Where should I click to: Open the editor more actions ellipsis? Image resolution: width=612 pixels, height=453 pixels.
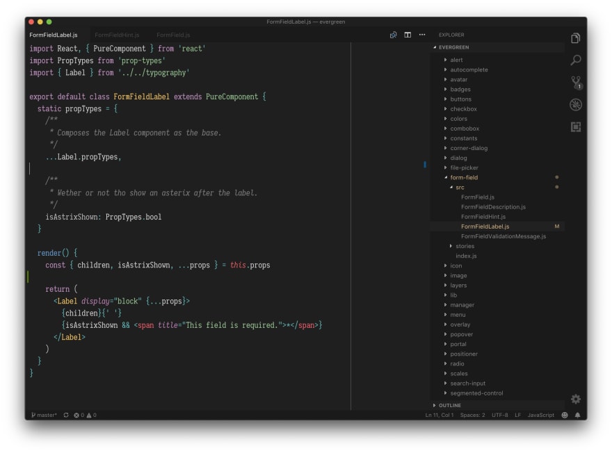tap(422, 35)
